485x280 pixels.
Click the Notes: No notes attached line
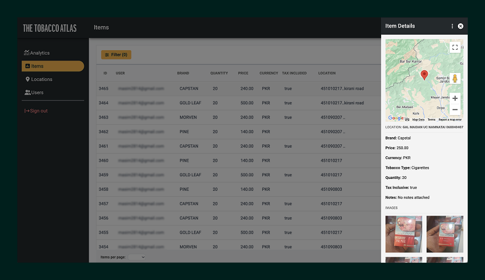(x=407, y=197)
